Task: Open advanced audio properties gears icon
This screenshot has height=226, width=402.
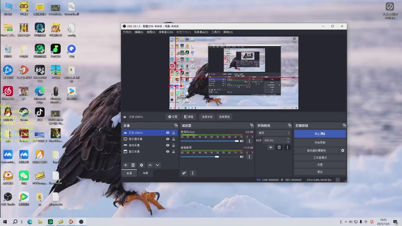Action: click(x=184, y=173)
